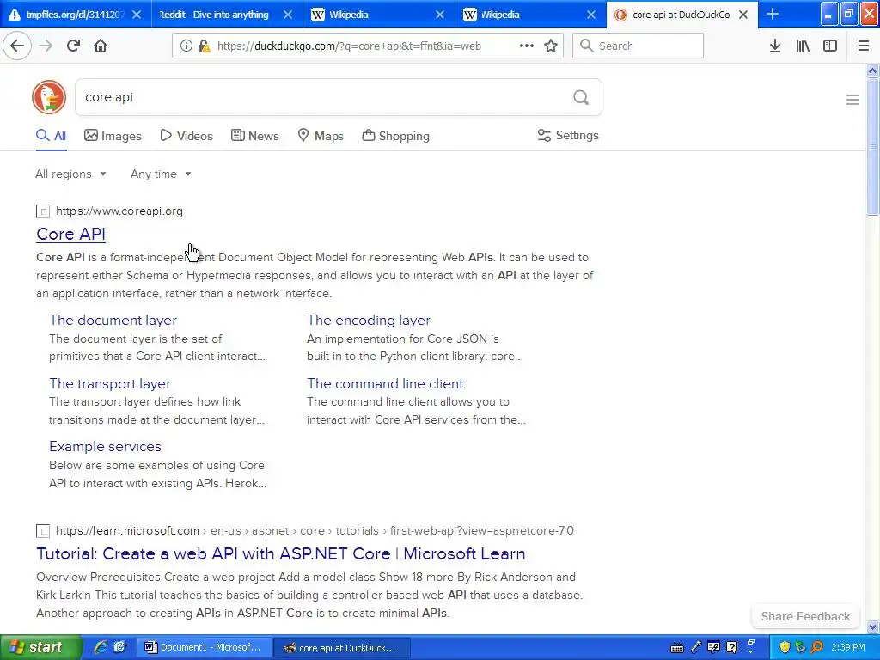This screenshot has height=660, width=880.
Task: Click core api at DuckDuckGo taskbar button
Action: click(342, 647)
